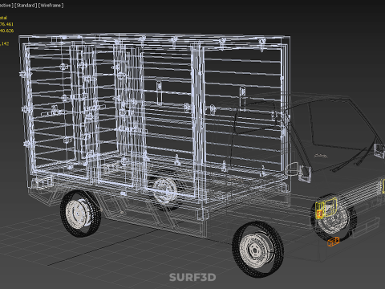Click the statistic value ending 76.461
Viewport: 385px width, 289px height.
pyautogui.click(x=6, y=24)
